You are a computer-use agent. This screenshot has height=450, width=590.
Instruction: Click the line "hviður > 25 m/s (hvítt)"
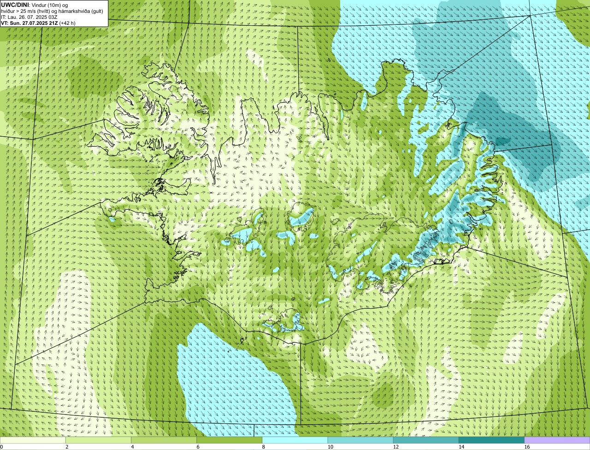tap(25, 11)
